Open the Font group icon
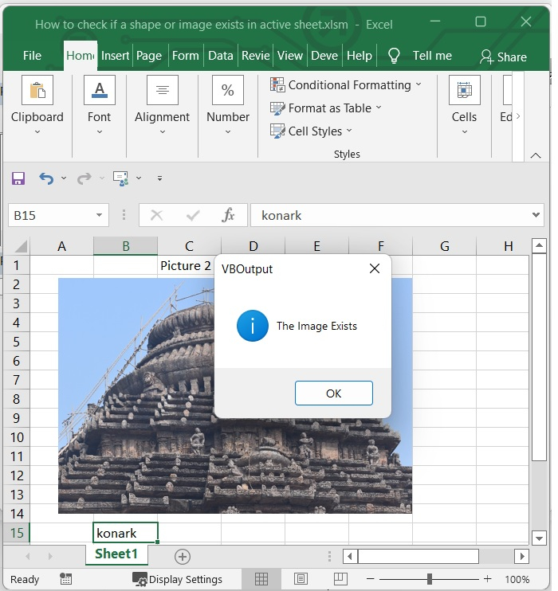This screenshot has height=591, width=558. point(100,90)
